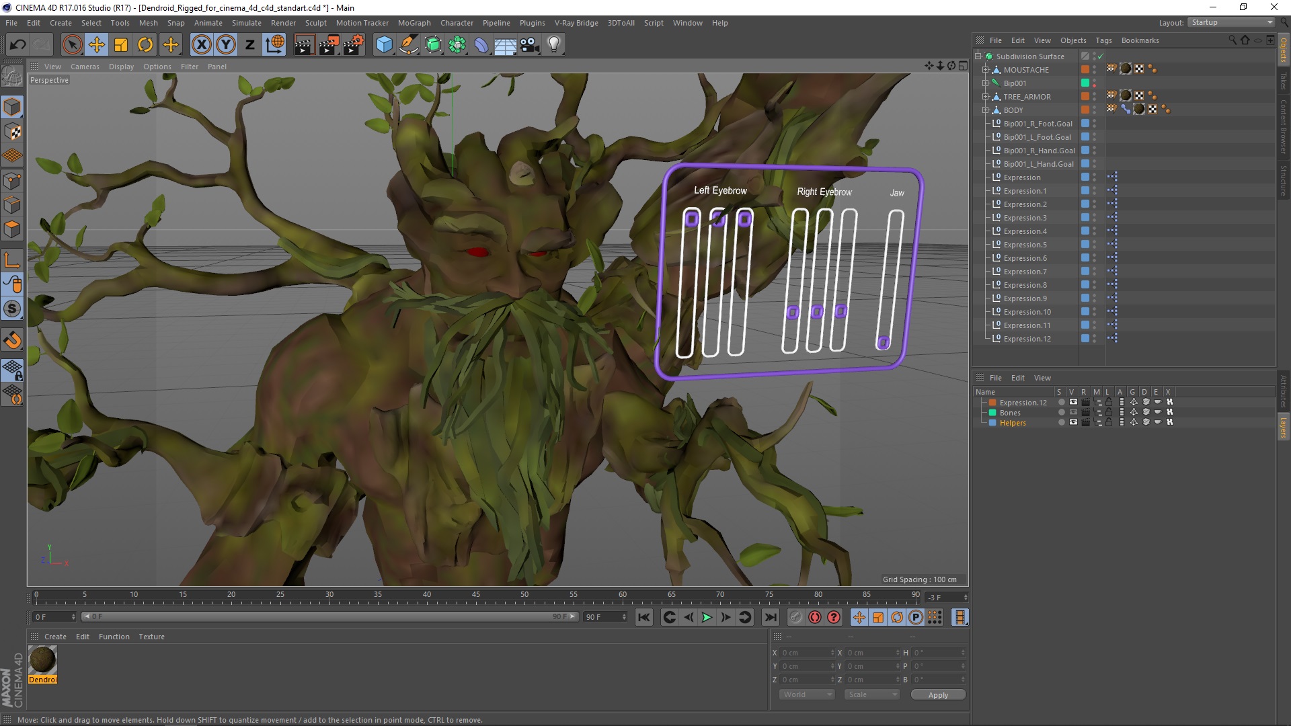
Task: Click the Undo arrow icon
Action: 18,45
